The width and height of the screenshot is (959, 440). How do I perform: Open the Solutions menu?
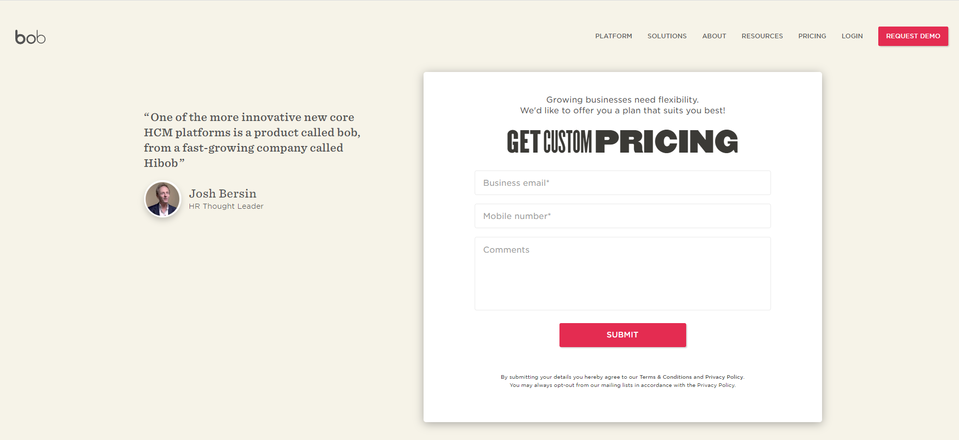pyautogui.click(x=667, y=36)
